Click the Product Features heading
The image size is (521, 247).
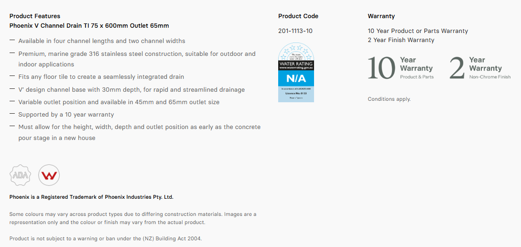pyautogui.click(x=35, y=16)
